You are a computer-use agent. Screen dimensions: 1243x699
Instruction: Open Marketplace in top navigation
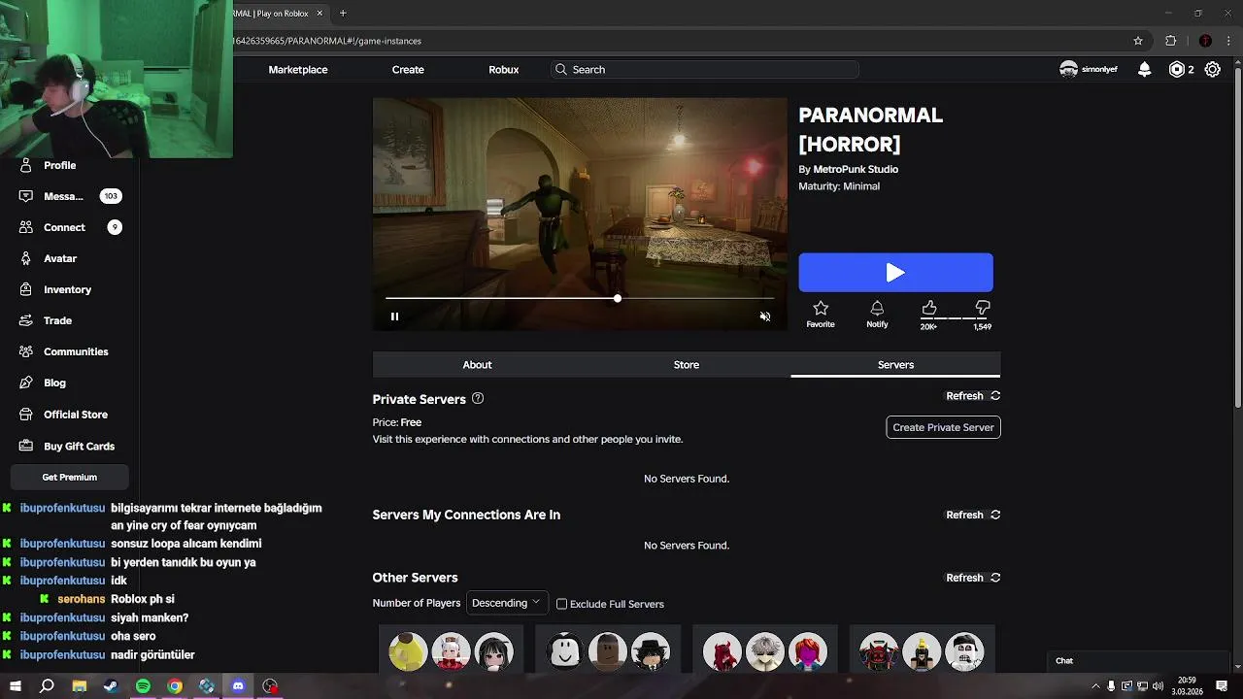298,70
